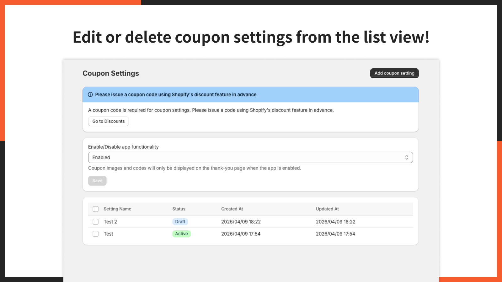Select the Status column header
The image size is (502, 282).
pyautogui.click(x=179, y=209)
